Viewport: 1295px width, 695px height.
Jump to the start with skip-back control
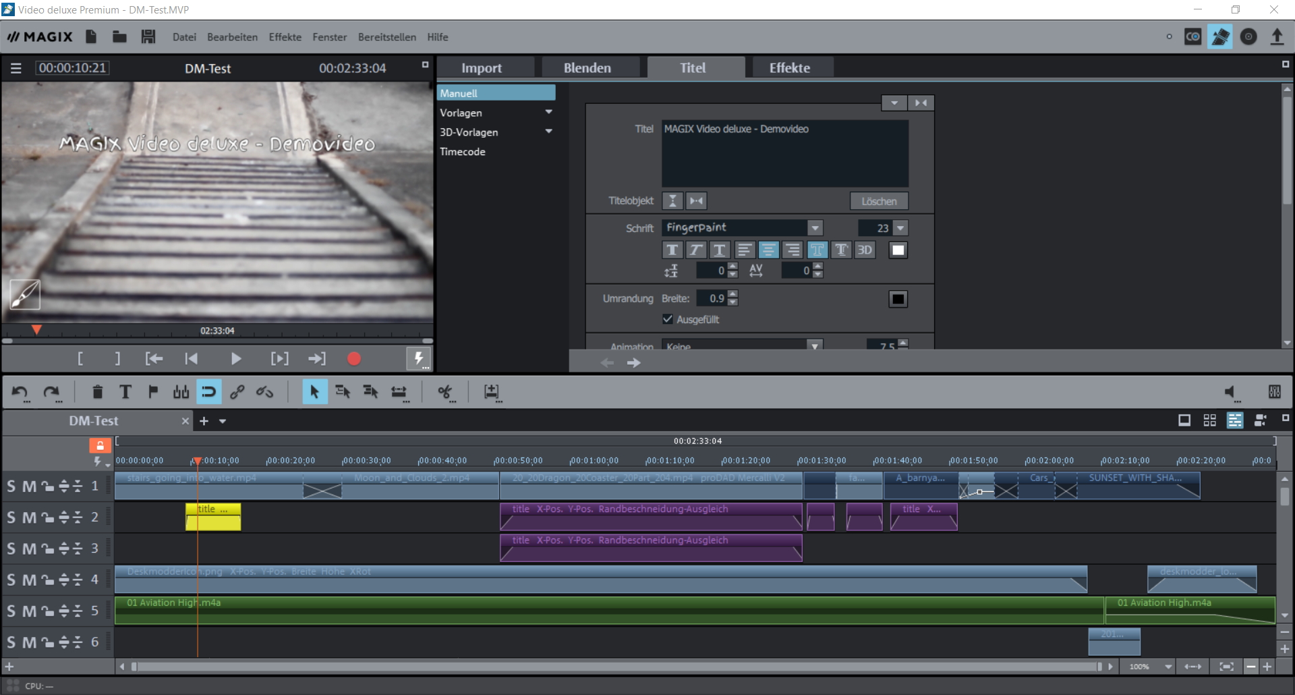(191, 359)
